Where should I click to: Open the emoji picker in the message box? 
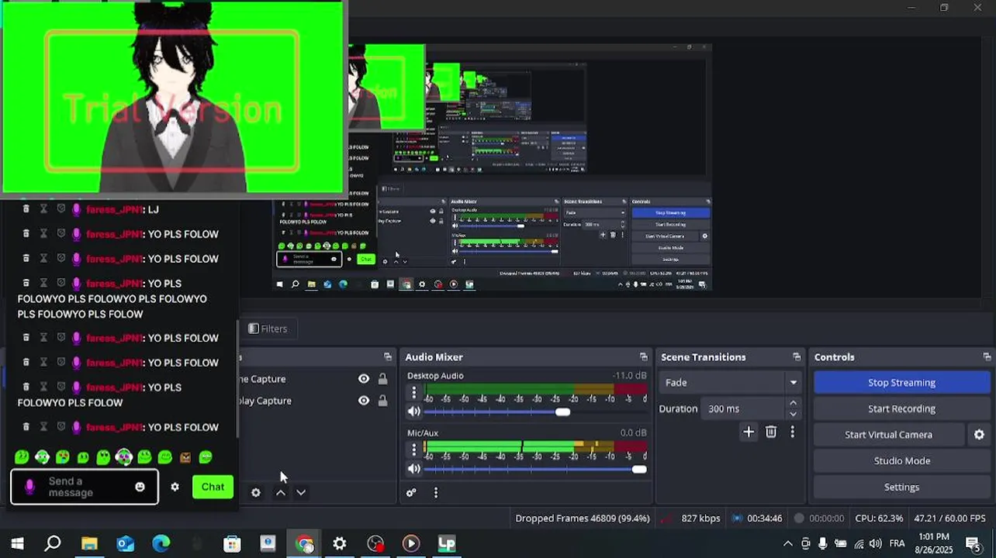[140, 487]
